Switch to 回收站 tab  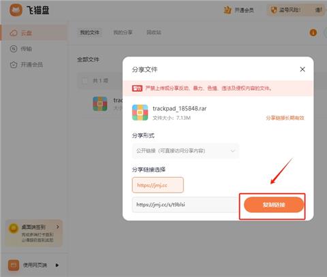click(154, 33)
